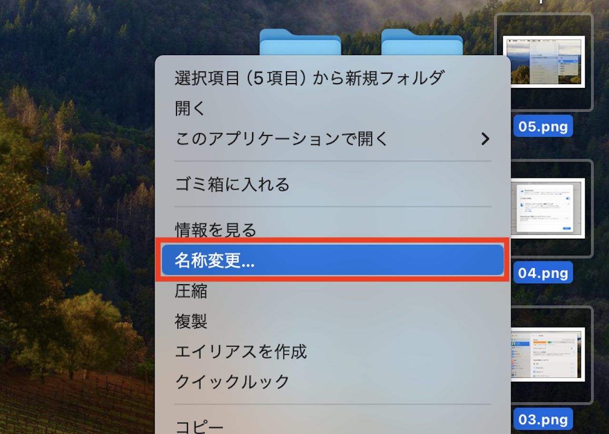Select the 05.png thumbnail icon
This screenshot has width=609, height=434.
point(544,62)
